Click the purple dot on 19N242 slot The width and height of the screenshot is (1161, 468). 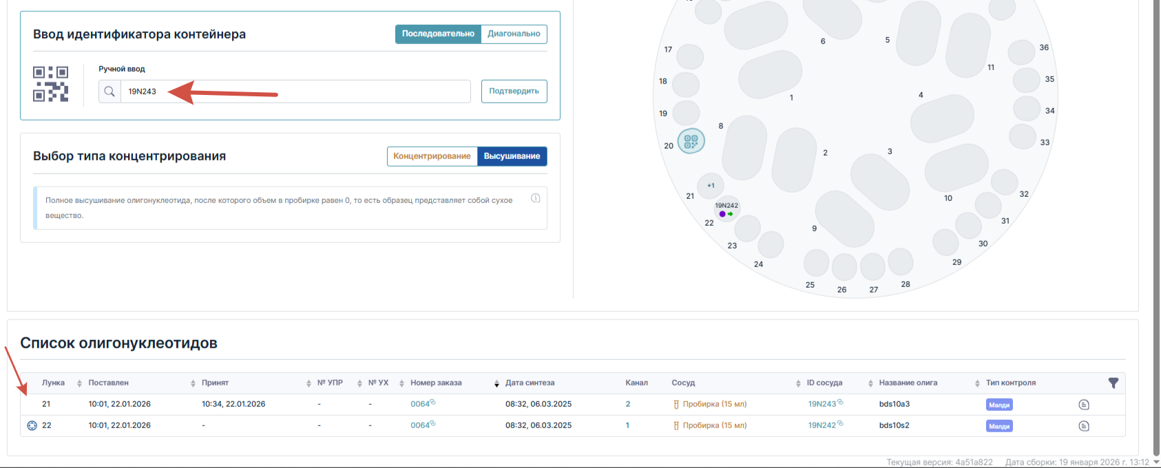pos(722,214)
